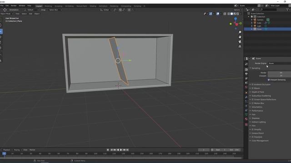Enable the Motion Blur checkbox

[x=253, y=103]
